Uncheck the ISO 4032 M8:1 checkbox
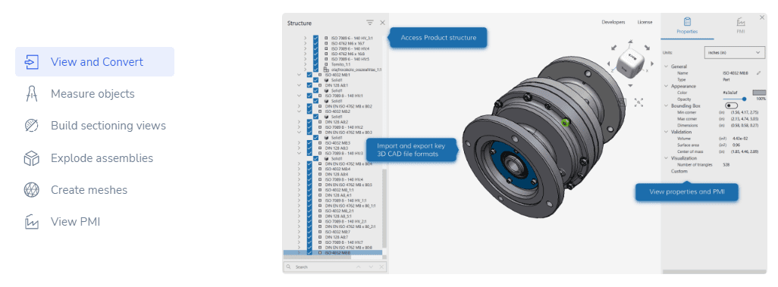This screenshot has width=778, height=287. coord(310,75)
